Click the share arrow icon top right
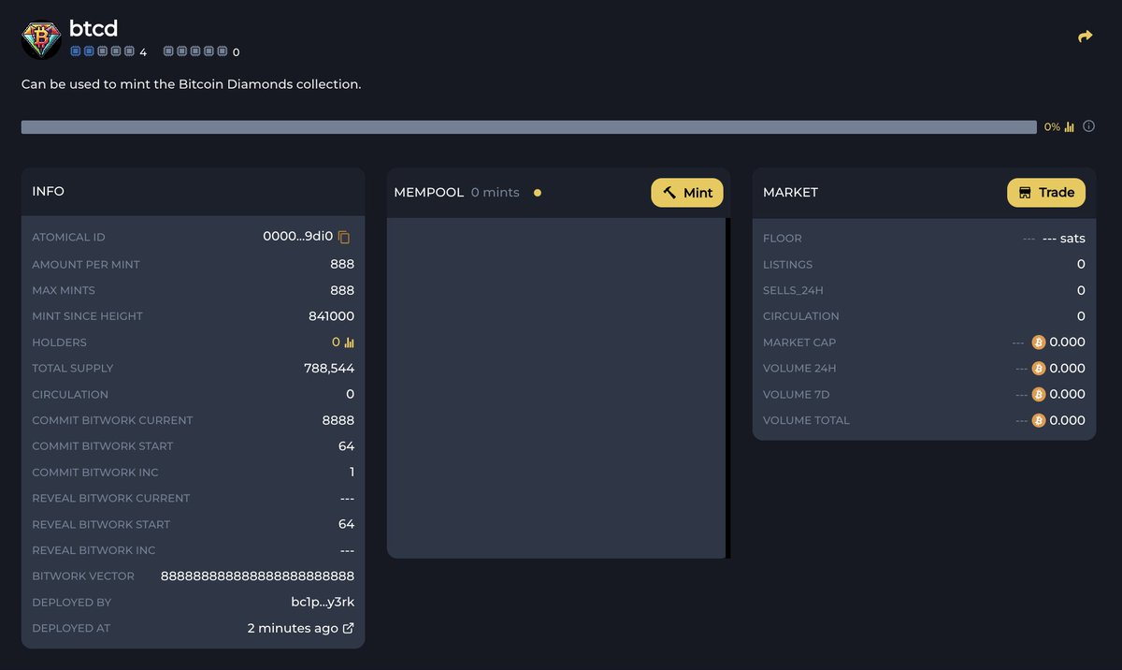This screenshot has height=670, width=1122. tap(1084, 35)
